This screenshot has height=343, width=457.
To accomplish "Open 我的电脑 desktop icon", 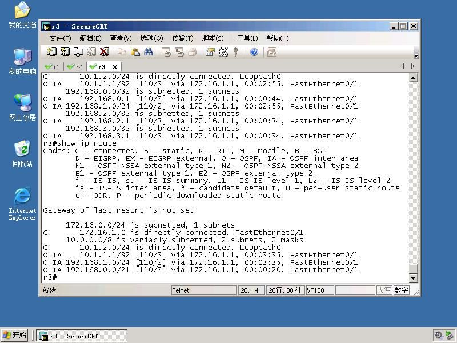I will click(x=22, y=62).
